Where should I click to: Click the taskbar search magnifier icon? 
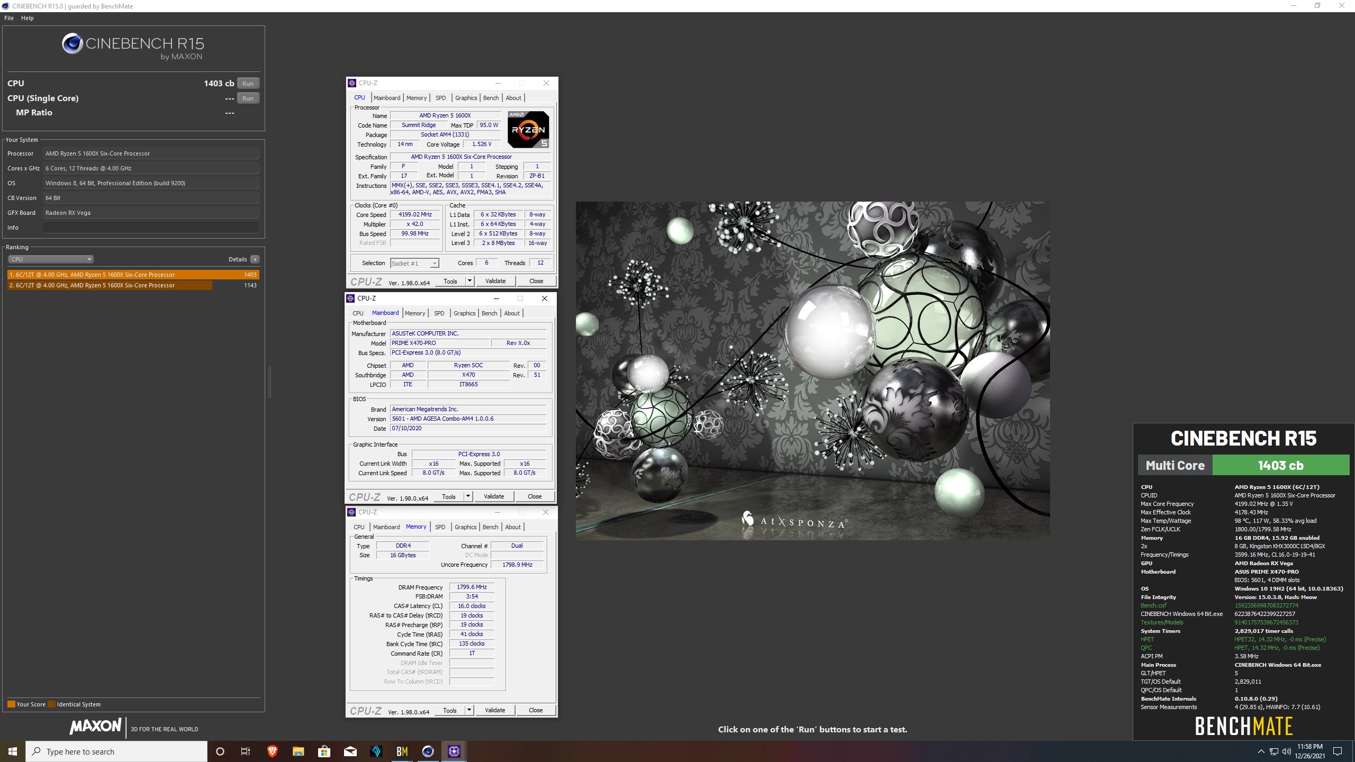tap(36, 751)
